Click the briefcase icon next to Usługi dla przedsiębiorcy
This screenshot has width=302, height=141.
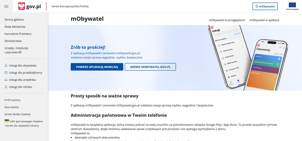click(x=6, y=73)
